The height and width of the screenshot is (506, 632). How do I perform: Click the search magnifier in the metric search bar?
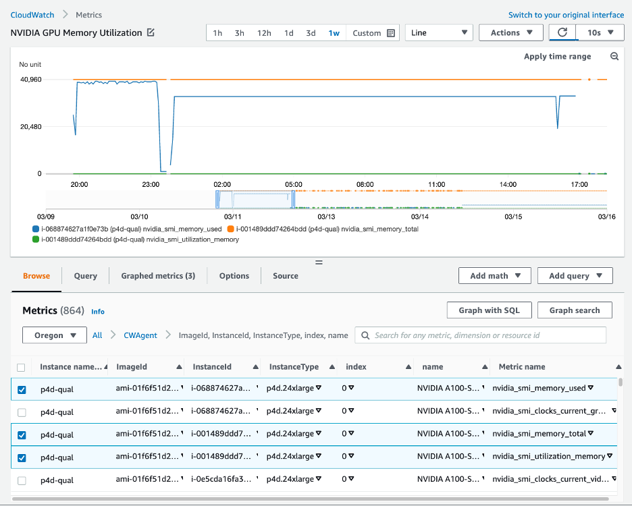click(365, 335)
